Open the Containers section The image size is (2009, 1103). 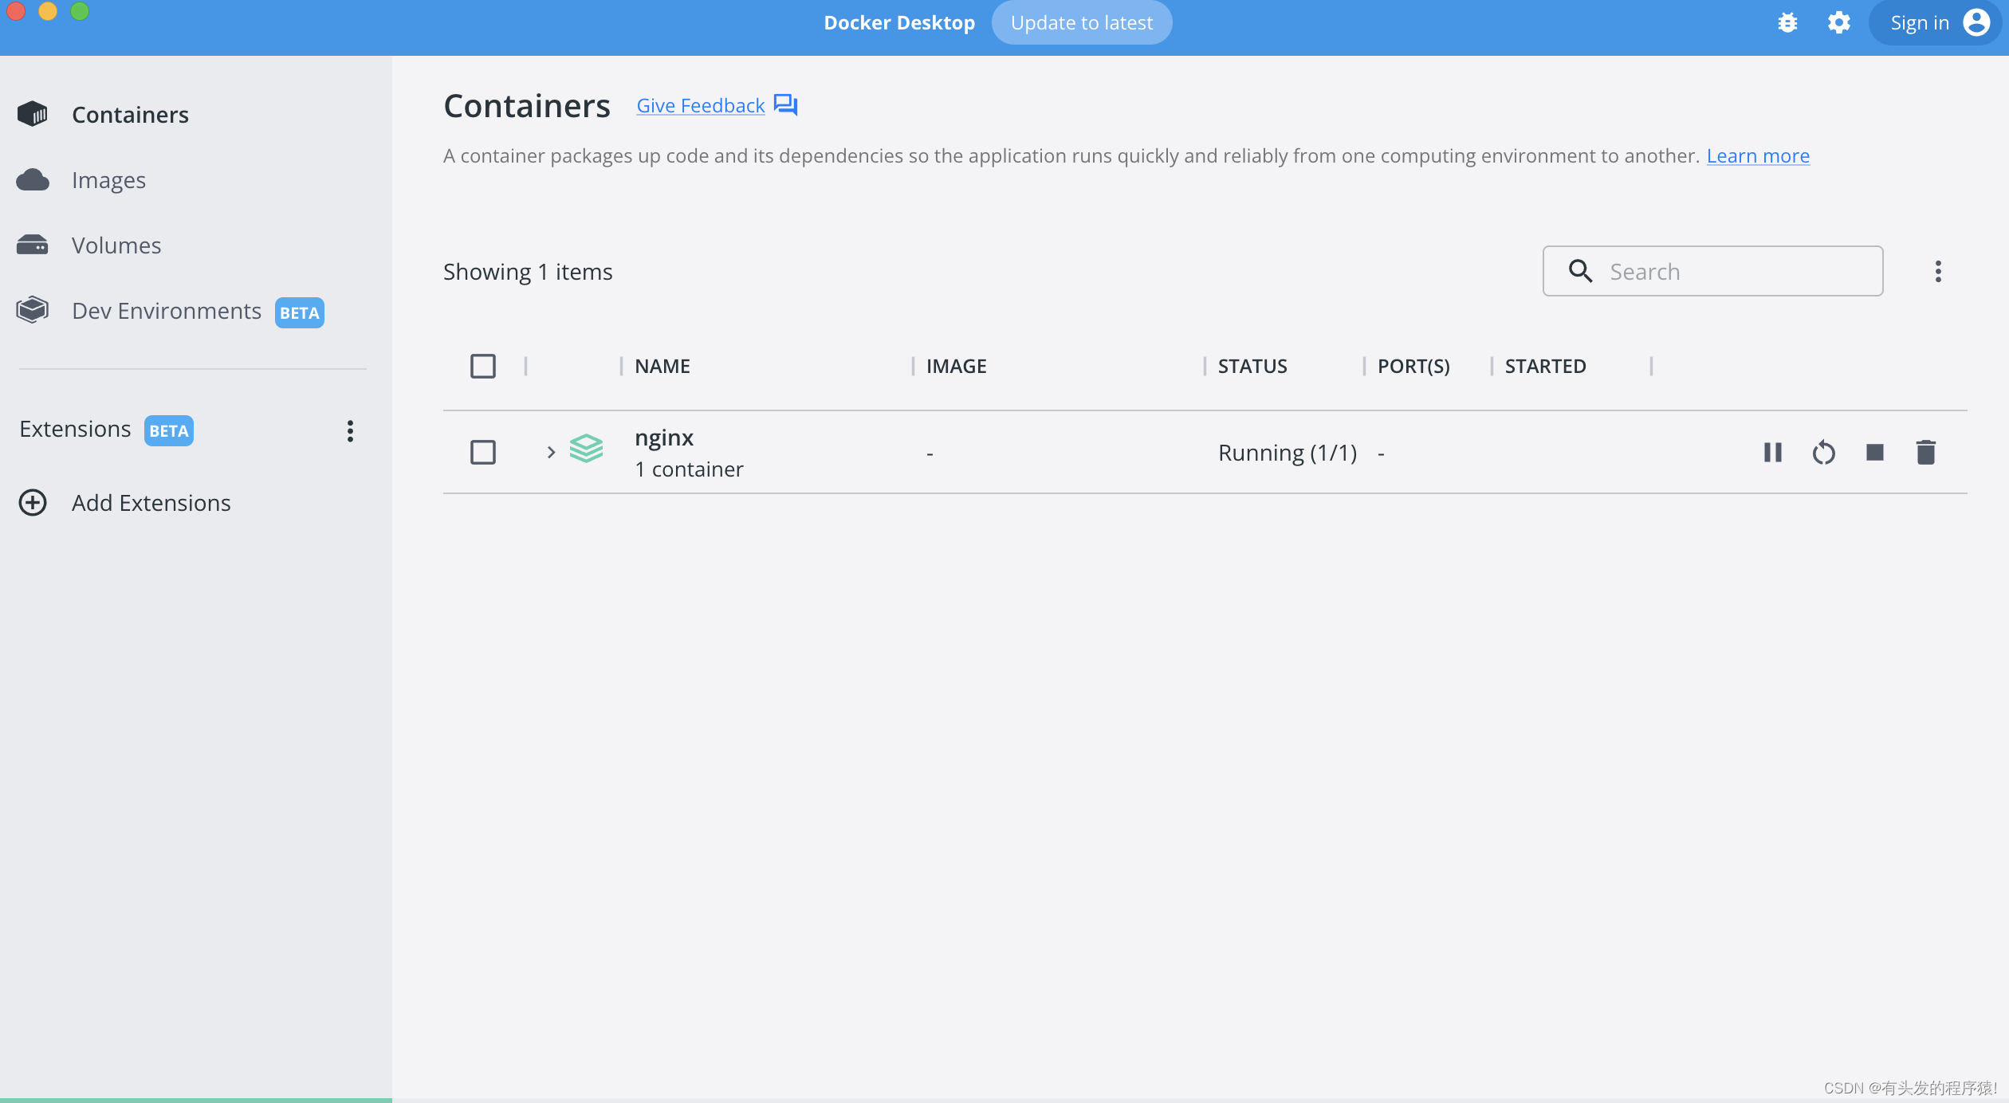click(130, 115)
